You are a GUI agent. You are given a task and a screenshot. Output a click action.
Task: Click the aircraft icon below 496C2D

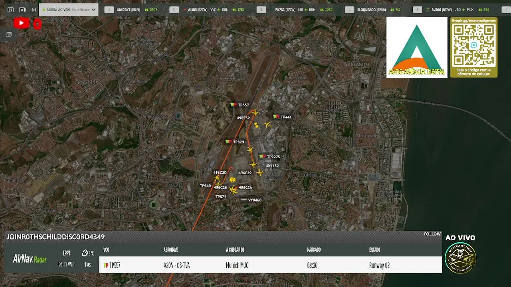(x=217, y=178)
